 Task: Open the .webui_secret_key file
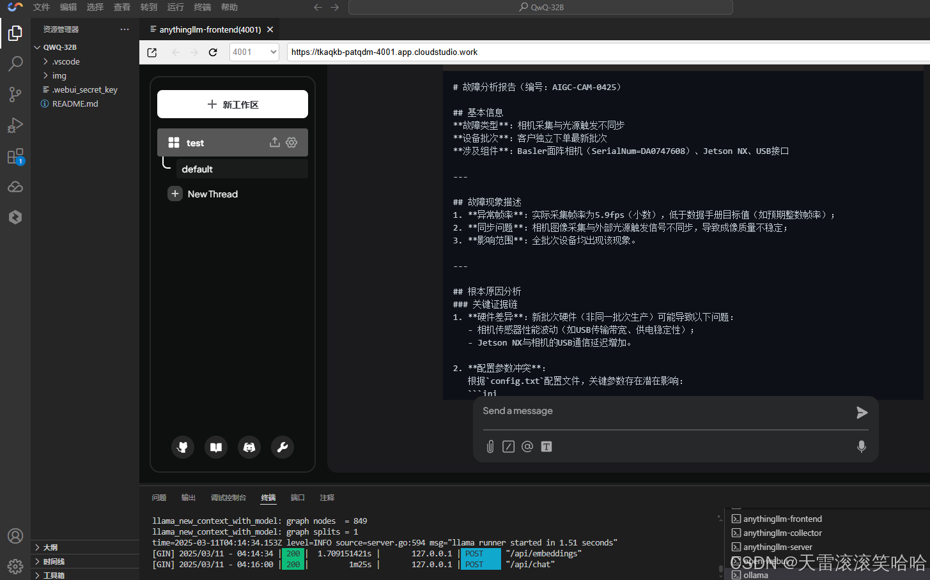tap(85, 89)
